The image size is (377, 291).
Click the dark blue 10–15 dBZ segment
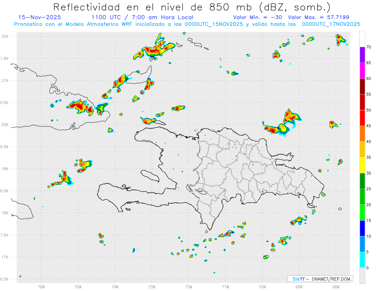coord(362,228)
